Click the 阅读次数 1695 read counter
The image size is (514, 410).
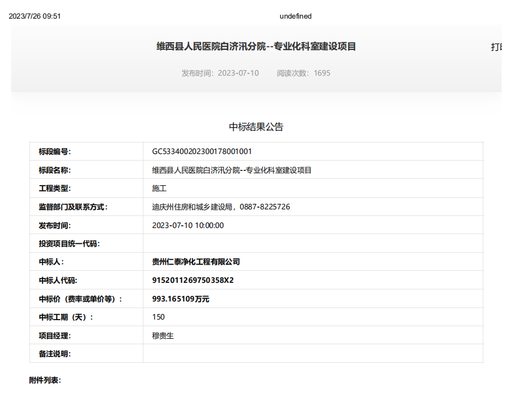303,73
